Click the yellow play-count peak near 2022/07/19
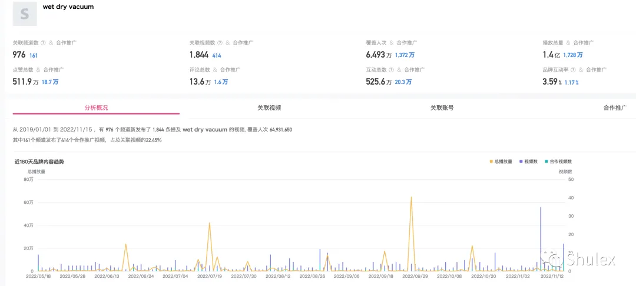This screenshot has height=286, width=636. tap(209, 223)
